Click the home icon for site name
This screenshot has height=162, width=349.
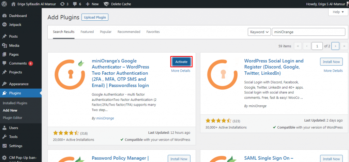pos(13,4)
